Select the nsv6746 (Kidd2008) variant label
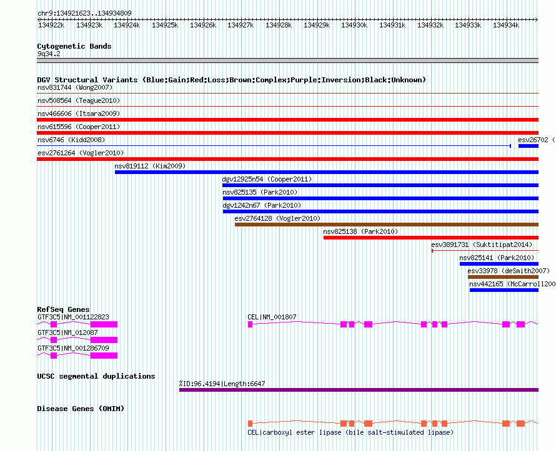This screenshot has height=451, width=556. coord(71,140)
